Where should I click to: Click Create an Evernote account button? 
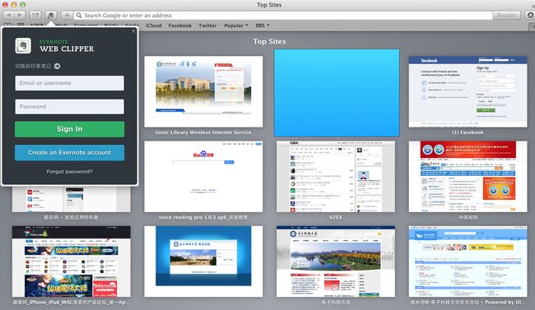70,152
